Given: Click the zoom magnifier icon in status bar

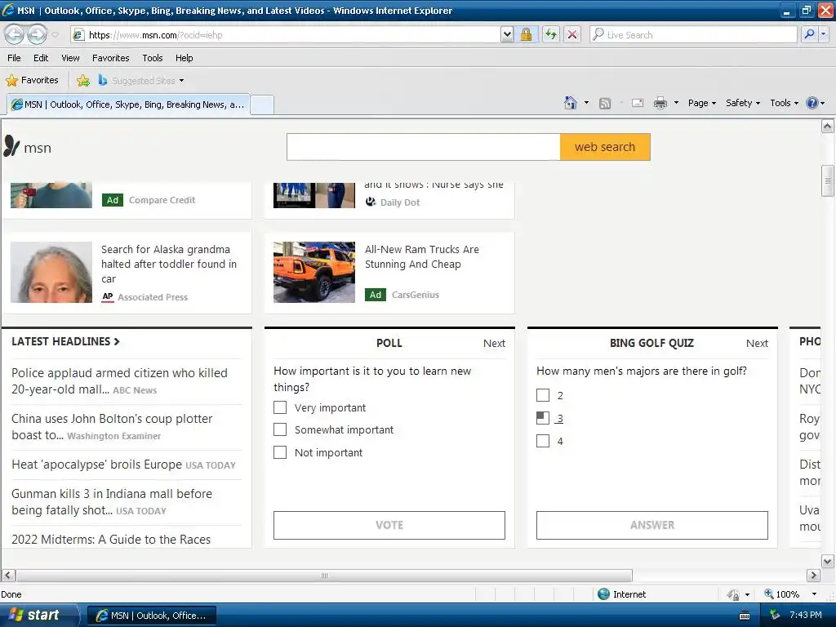Looking at the screenshot, I should point(769,594).
